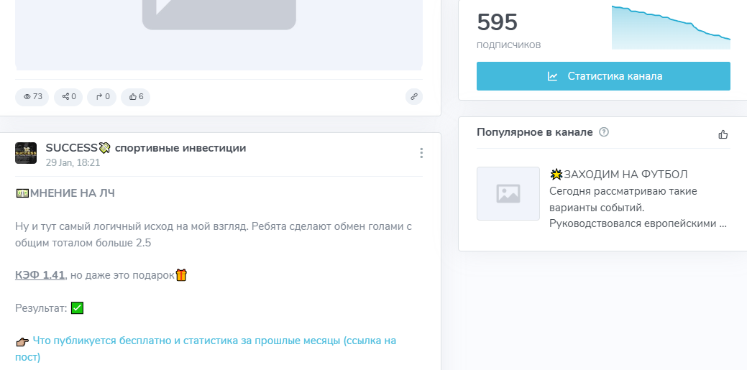This screenshot has height=370, width=747.
Task: Like the post via thumbs-up 6
Action: coord(136,96)
